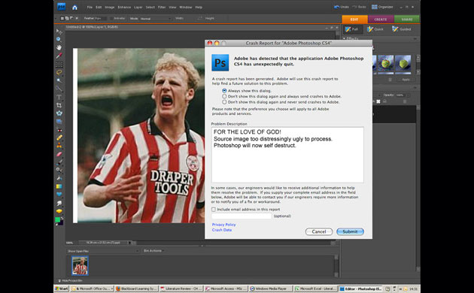Open the Enhance menu
474x293 pixels.
point(124,8)
